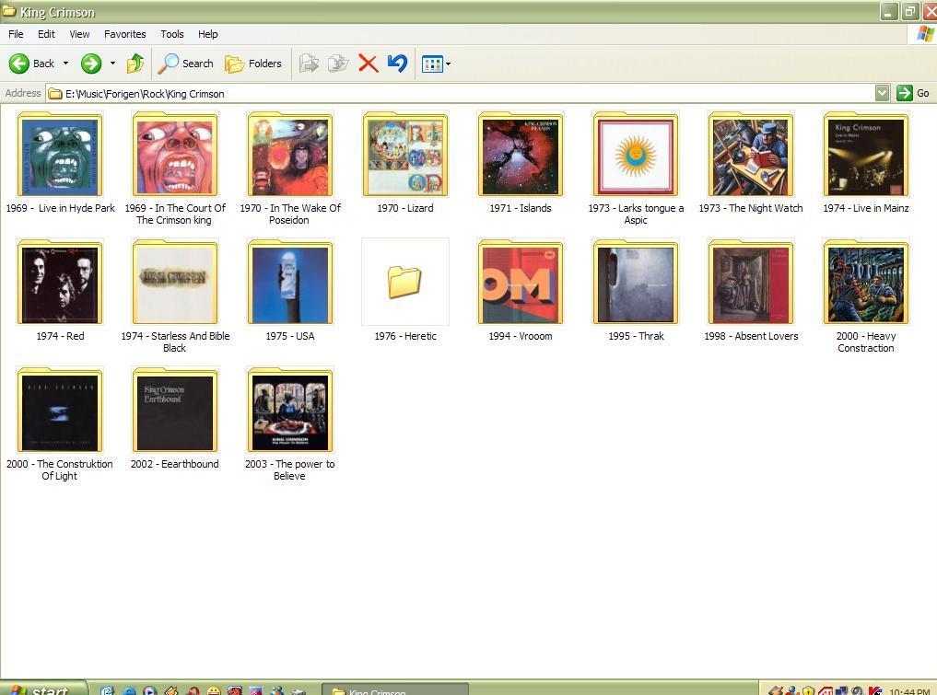This screenshot has height=695, width=937.
Task: Select the 1998 Absent Lovers folder
Action: 751,282
